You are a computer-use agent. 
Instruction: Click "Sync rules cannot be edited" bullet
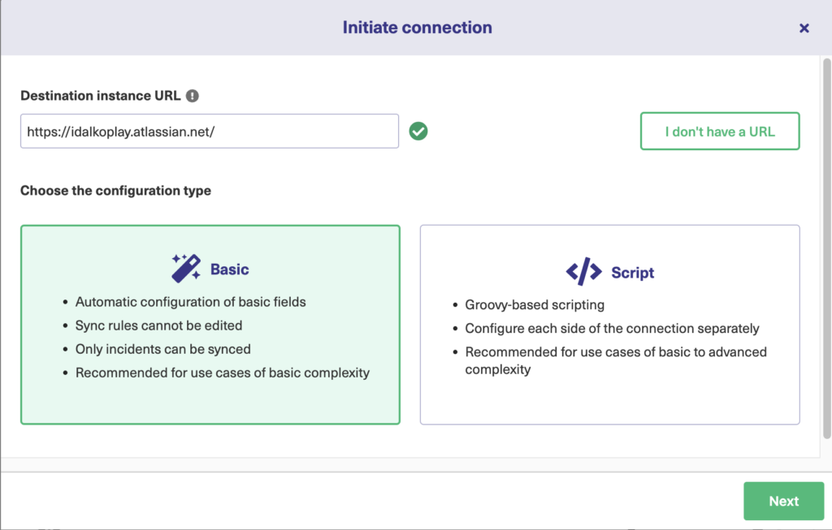158,325
